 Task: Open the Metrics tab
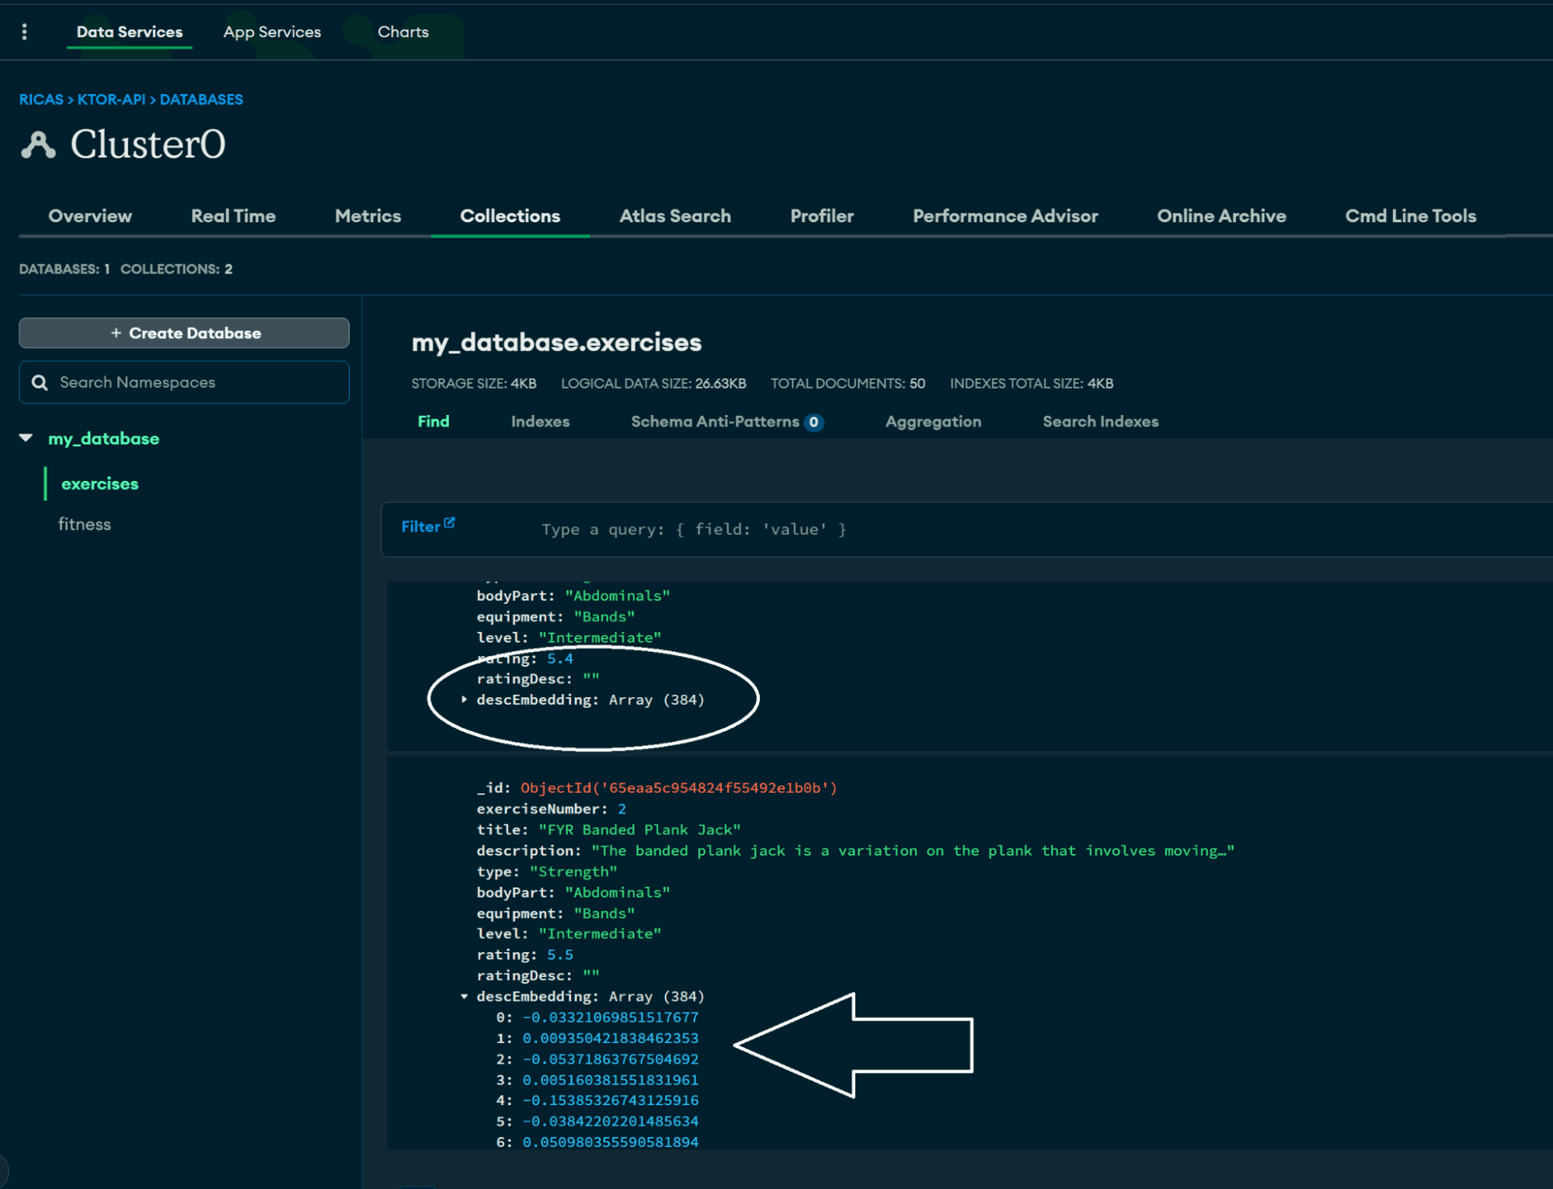(367, 216)
